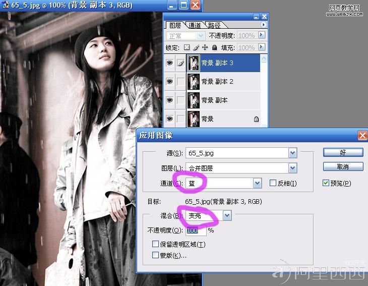Hide the 背景 副本 2 layer
Viewport: 368px width, 286px height.
(170, 82)
